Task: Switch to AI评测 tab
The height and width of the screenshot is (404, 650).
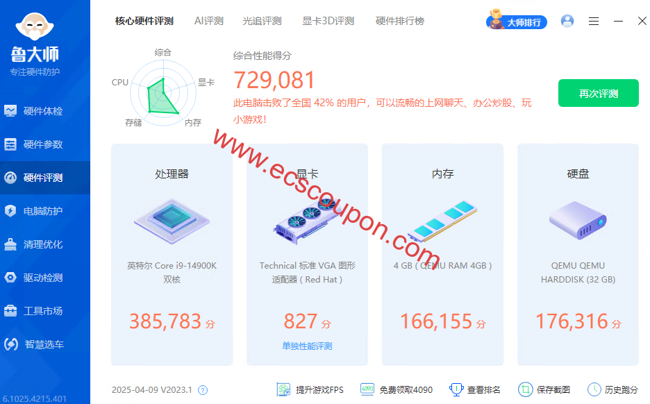Action: (x=209, y=21)
